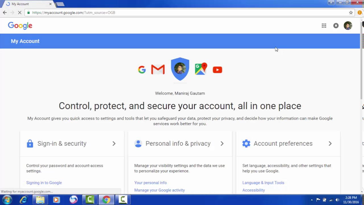364x205 pixels.
Task: Click the address bar URL field
Action: click(x=188, y=13)
